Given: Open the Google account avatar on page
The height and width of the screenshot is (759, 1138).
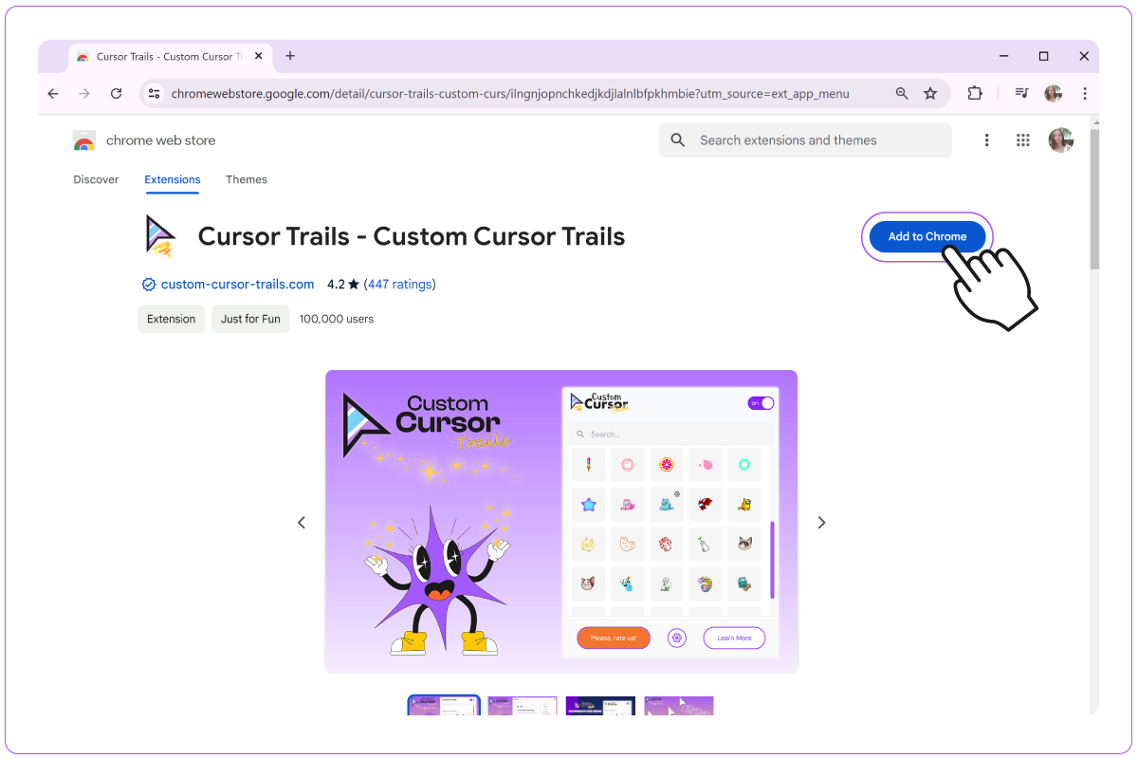Looking at the screenshot, I should coord(1061,140).
